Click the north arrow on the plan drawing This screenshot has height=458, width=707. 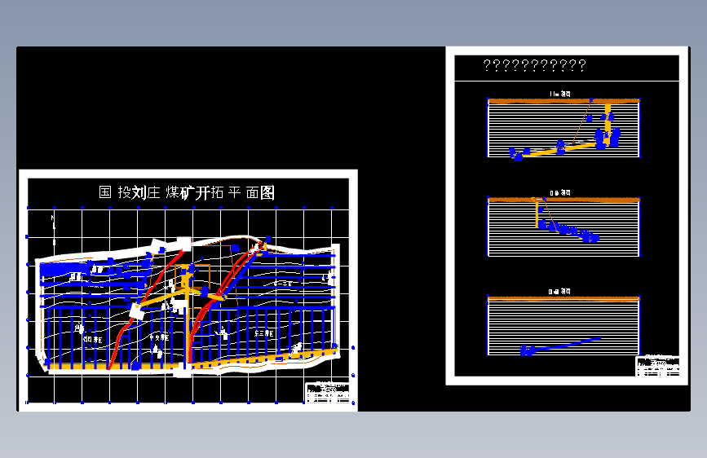click(54, 230)
